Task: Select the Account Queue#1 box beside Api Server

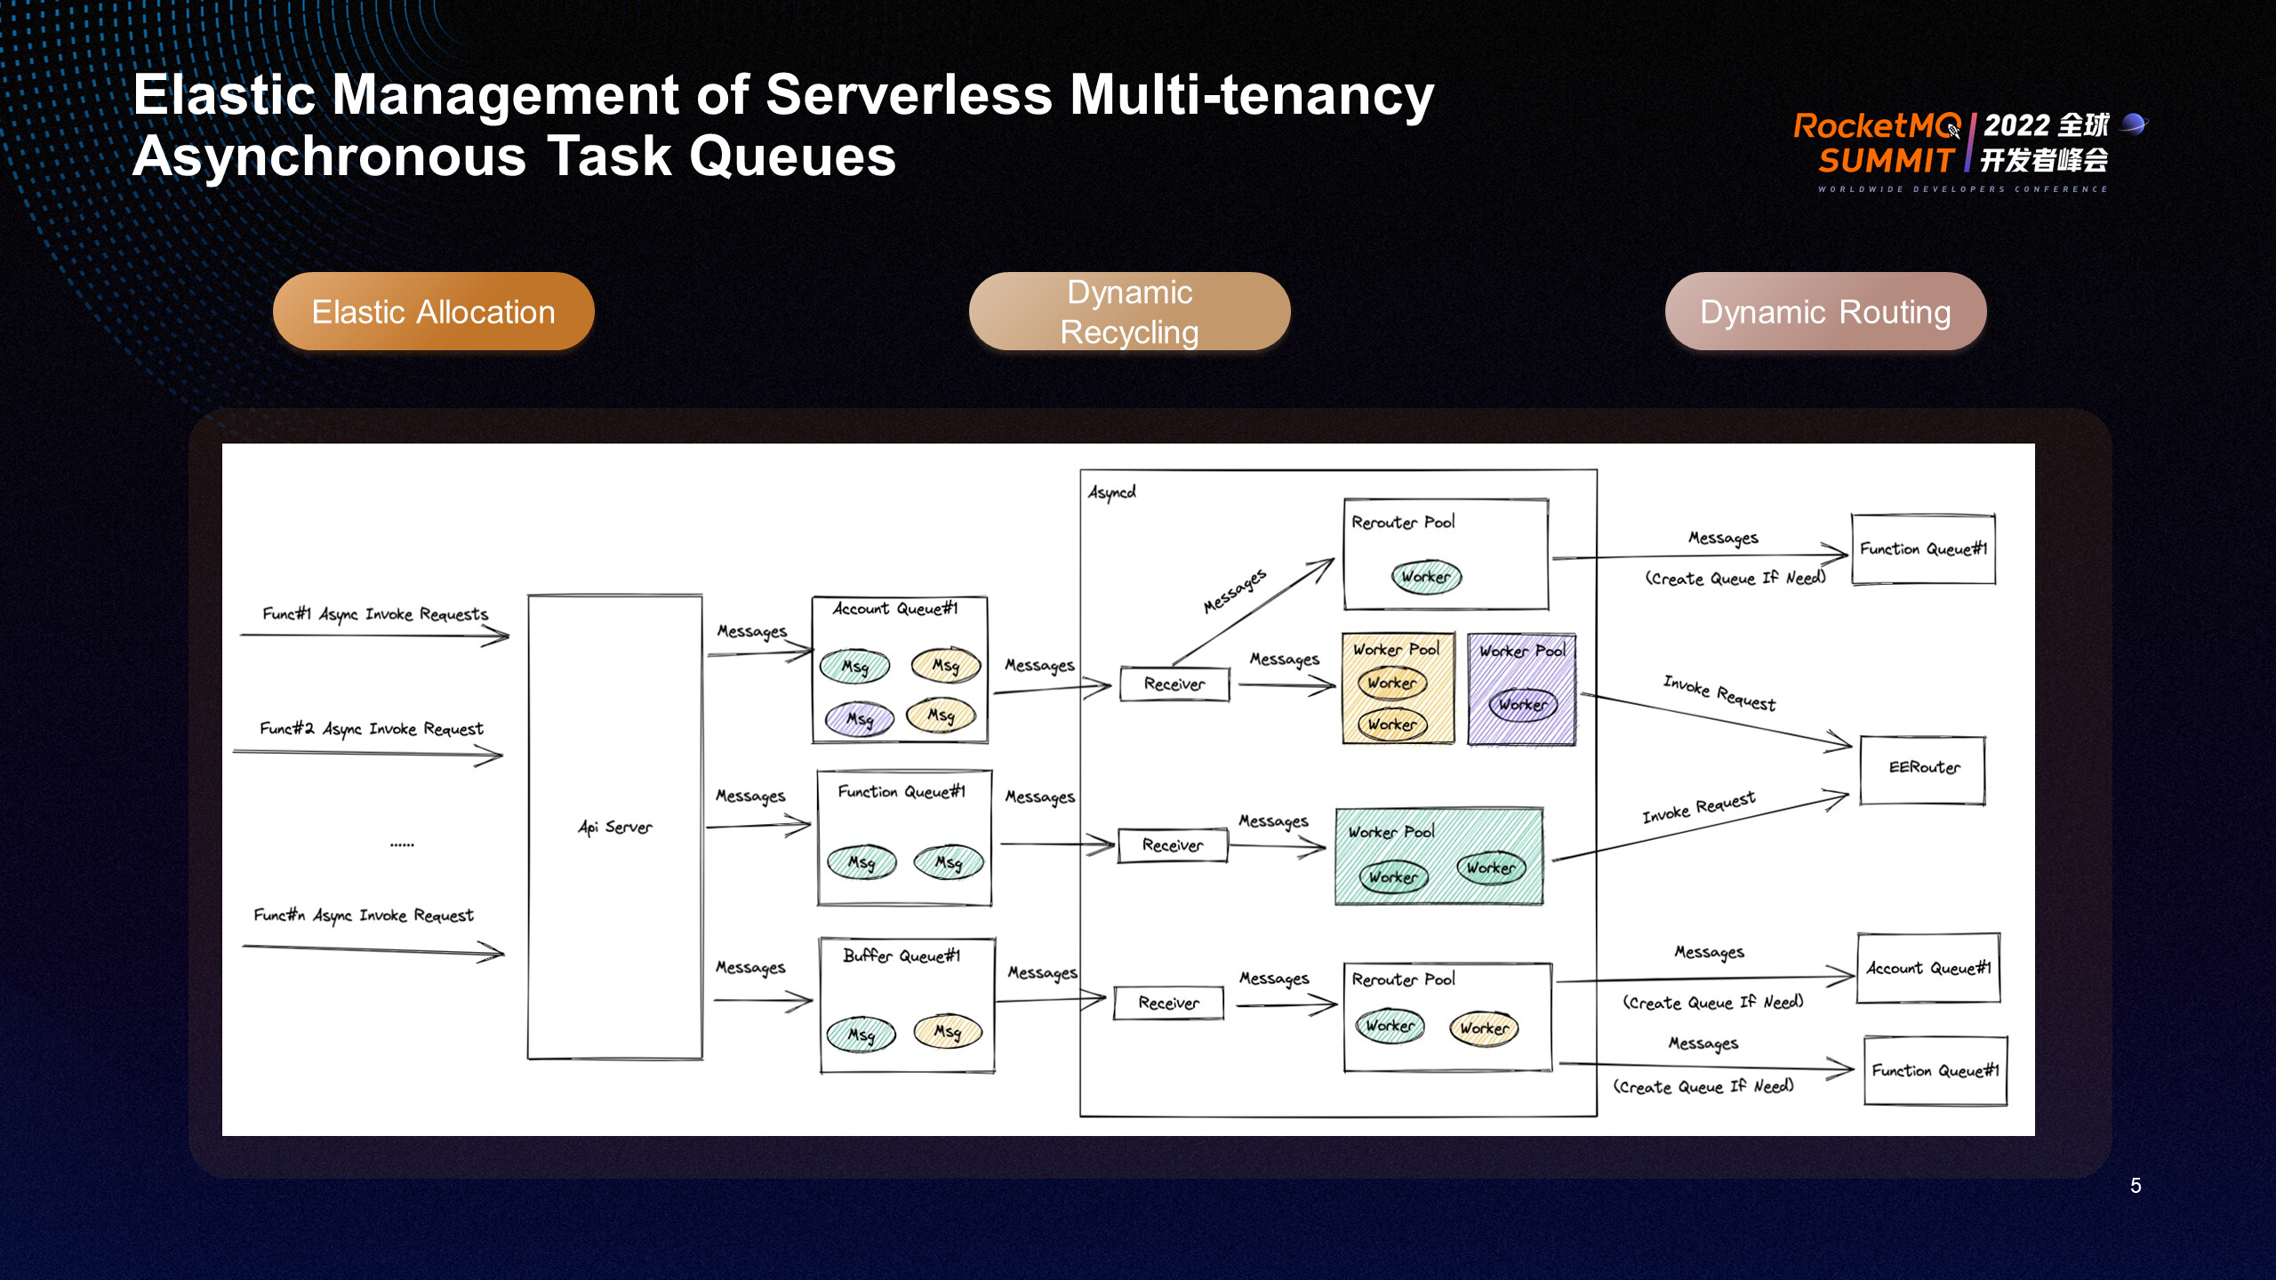Action: (900, 670)
